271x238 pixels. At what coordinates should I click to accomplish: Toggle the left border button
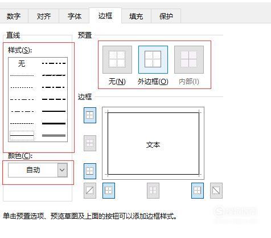tap(109, 191)
